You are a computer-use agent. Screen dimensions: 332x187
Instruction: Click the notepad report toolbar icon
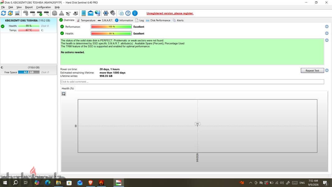[84, 13]
